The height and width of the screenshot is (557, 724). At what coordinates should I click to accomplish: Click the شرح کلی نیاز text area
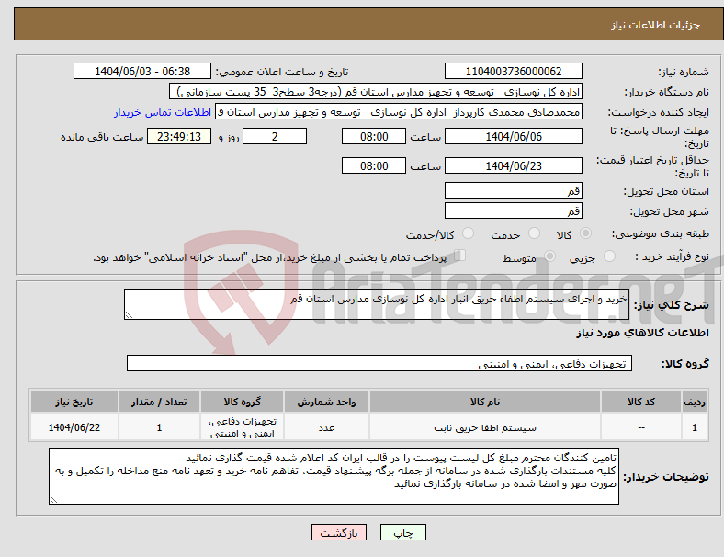coord(377,304)
